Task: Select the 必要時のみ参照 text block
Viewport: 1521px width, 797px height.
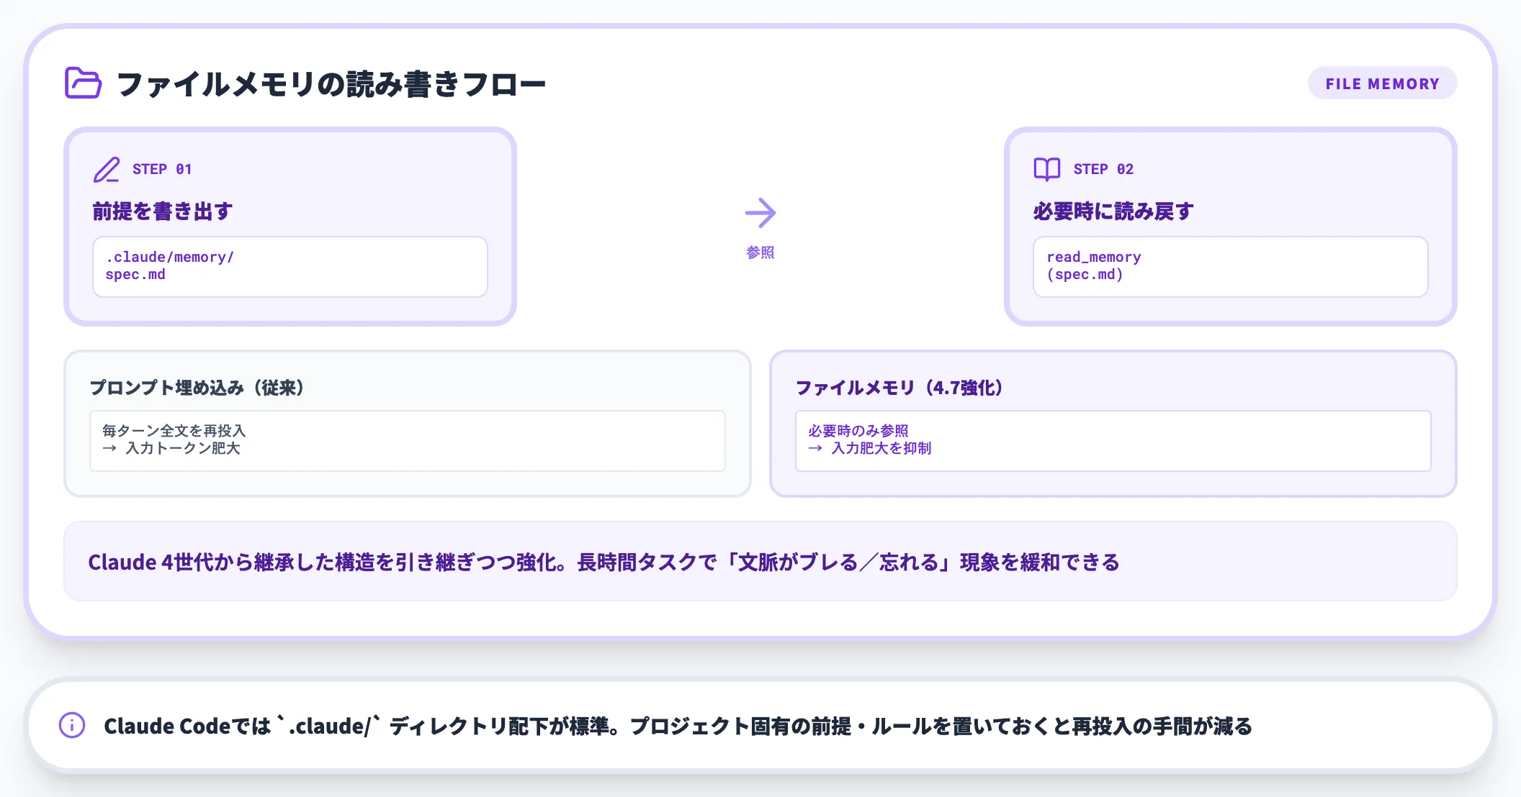Action: (1114, 440)
